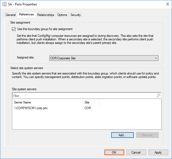
Task: Click the COR site cell in server list
Action: pos(88,108)
